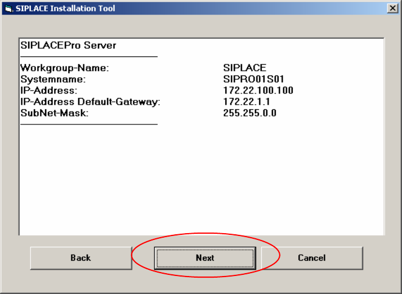Viewport: 402px width, 294px height.
Task: Click the SIPLACE title bar app icon
Action: [8, 8]
